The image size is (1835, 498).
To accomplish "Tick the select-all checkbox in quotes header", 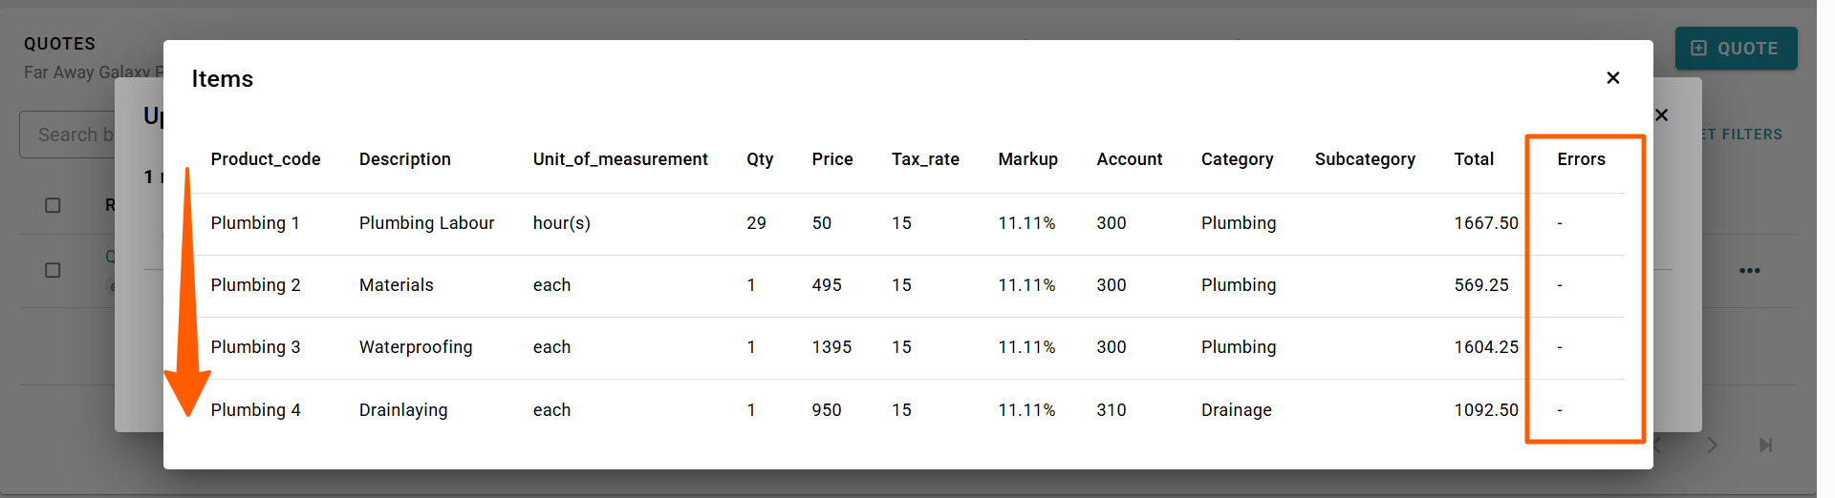I will [54, 205].
